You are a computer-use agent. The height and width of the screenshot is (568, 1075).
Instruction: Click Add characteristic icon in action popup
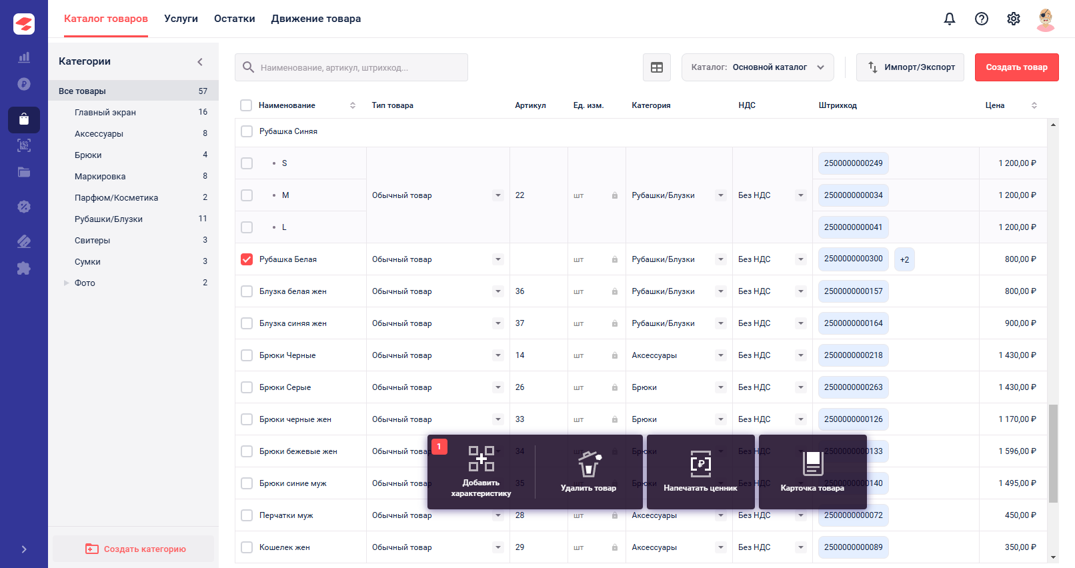point(481,459)
